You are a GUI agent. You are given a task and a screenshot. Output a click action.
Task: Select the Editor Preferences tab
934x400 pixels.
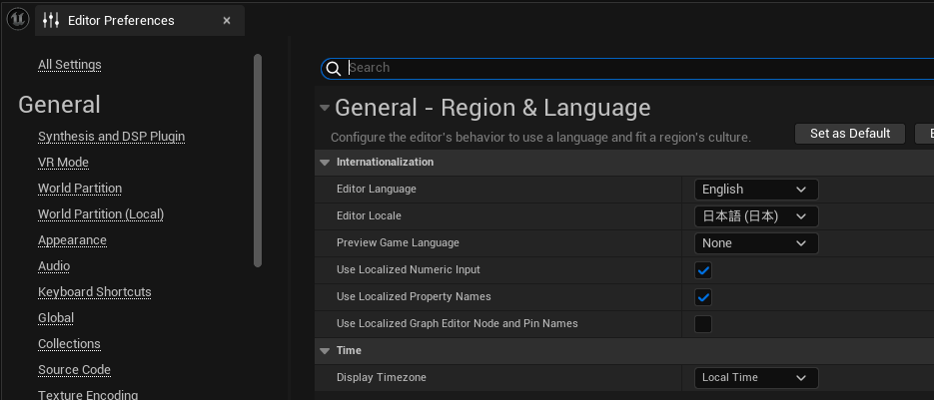point(121,20)
